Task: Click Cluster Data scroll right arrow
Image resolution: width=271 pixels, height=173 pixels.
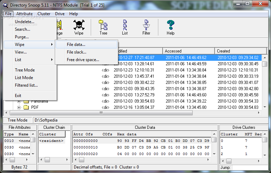Action: click(x=208, y=160)
